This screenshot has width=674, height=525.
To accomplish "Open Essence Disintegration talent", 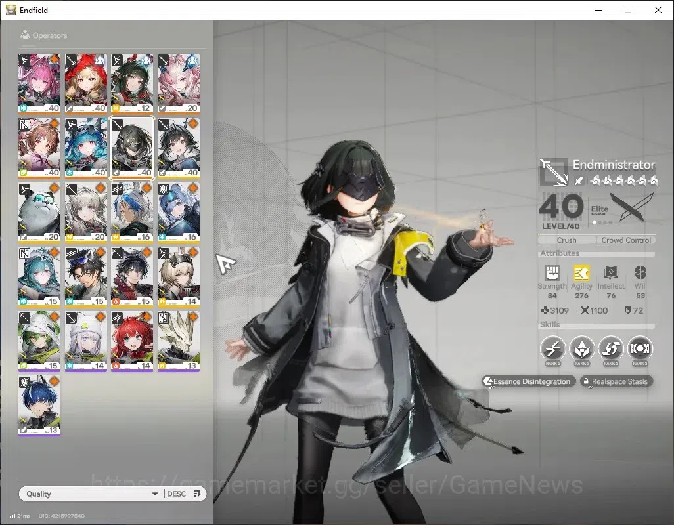I will click(x=528, y=381).
